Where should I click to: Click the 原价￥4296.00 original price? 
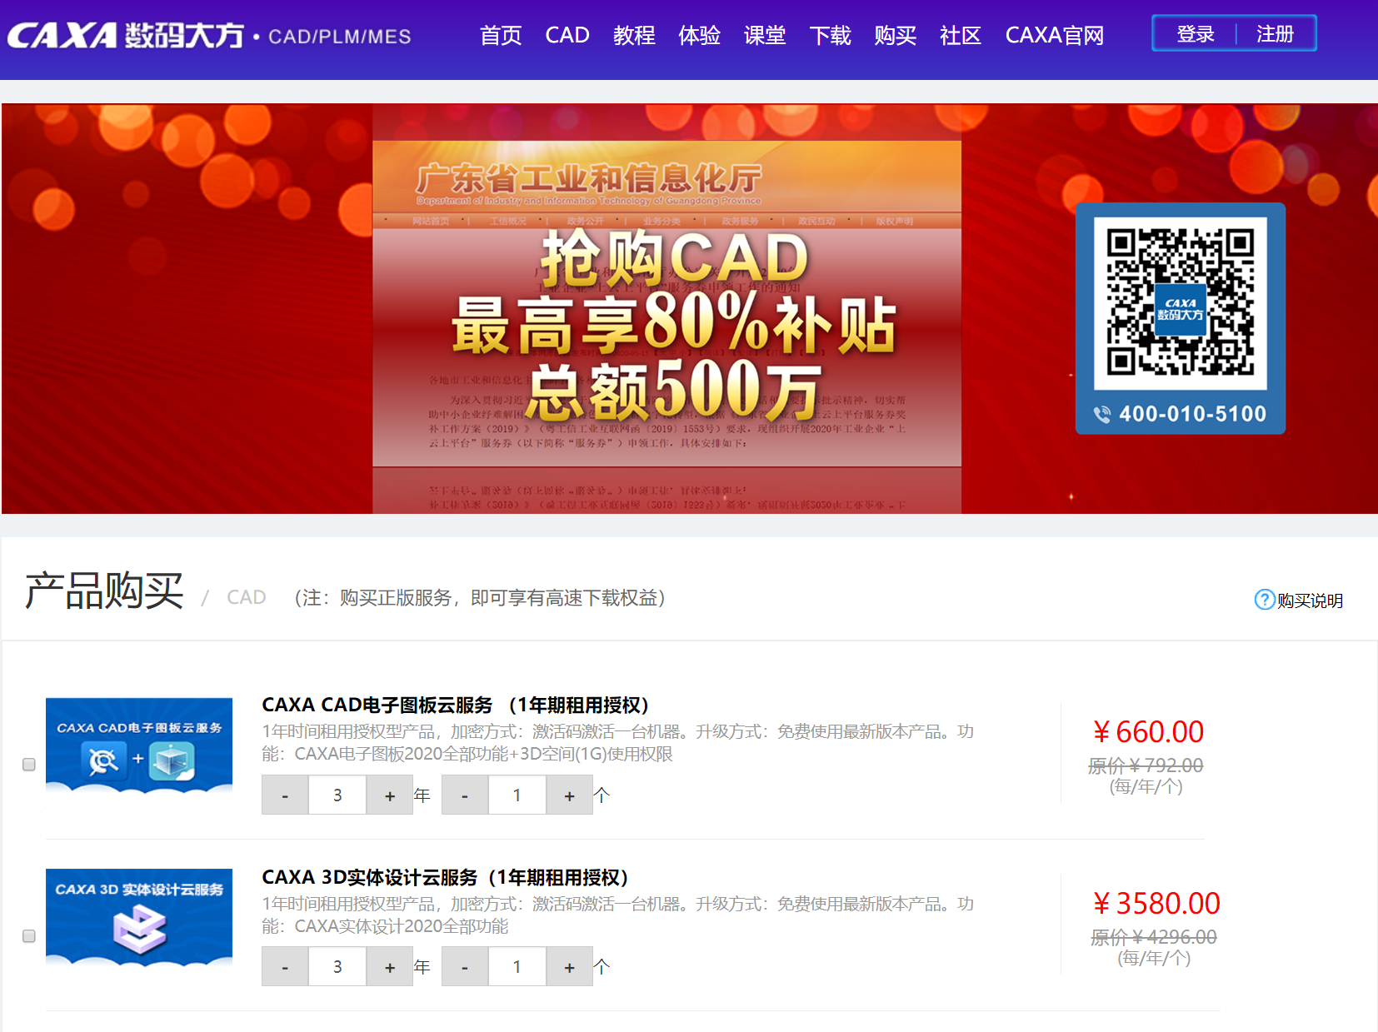[x=1154, y=937]
